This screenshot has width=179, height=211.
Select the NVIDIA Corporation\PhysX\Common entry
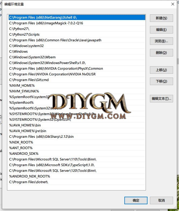coord(77,69)
